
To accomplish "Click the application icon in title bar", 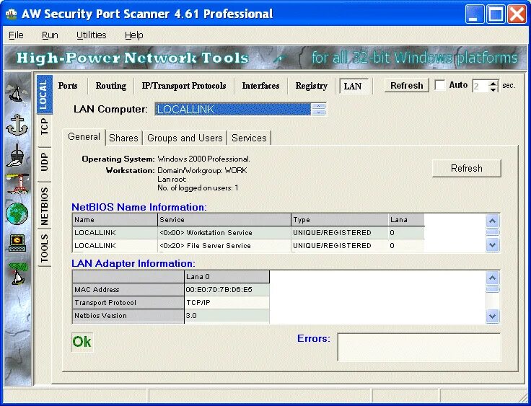I will tap(11, 14).
